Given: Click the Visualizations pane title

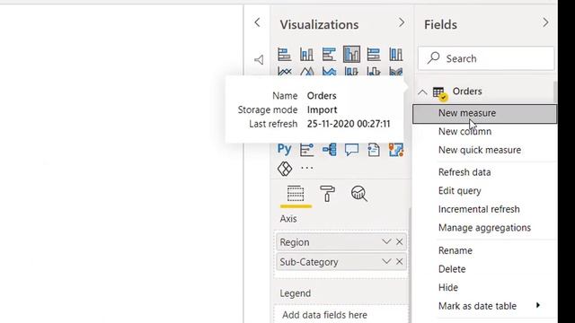Looking at the screenshot, I should click(x=319, y=24).
